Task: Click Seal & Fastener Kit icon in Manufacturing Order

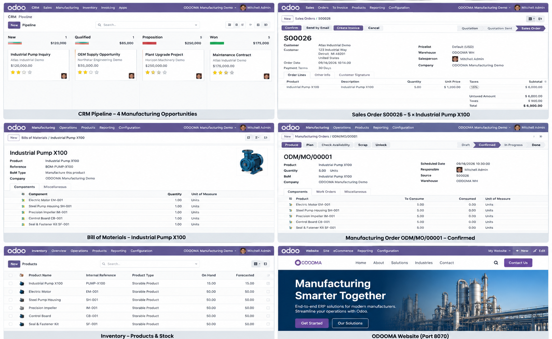Action: (x=290, y=228)
